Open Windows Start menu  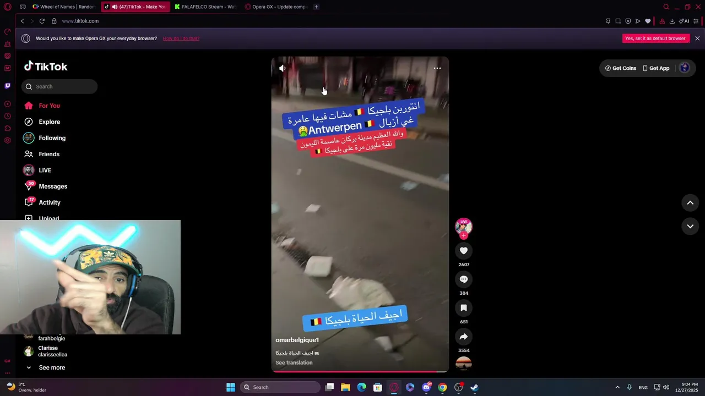click(231, 387)
